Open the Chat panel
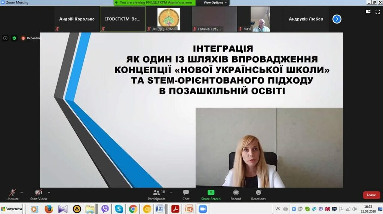 186,195
